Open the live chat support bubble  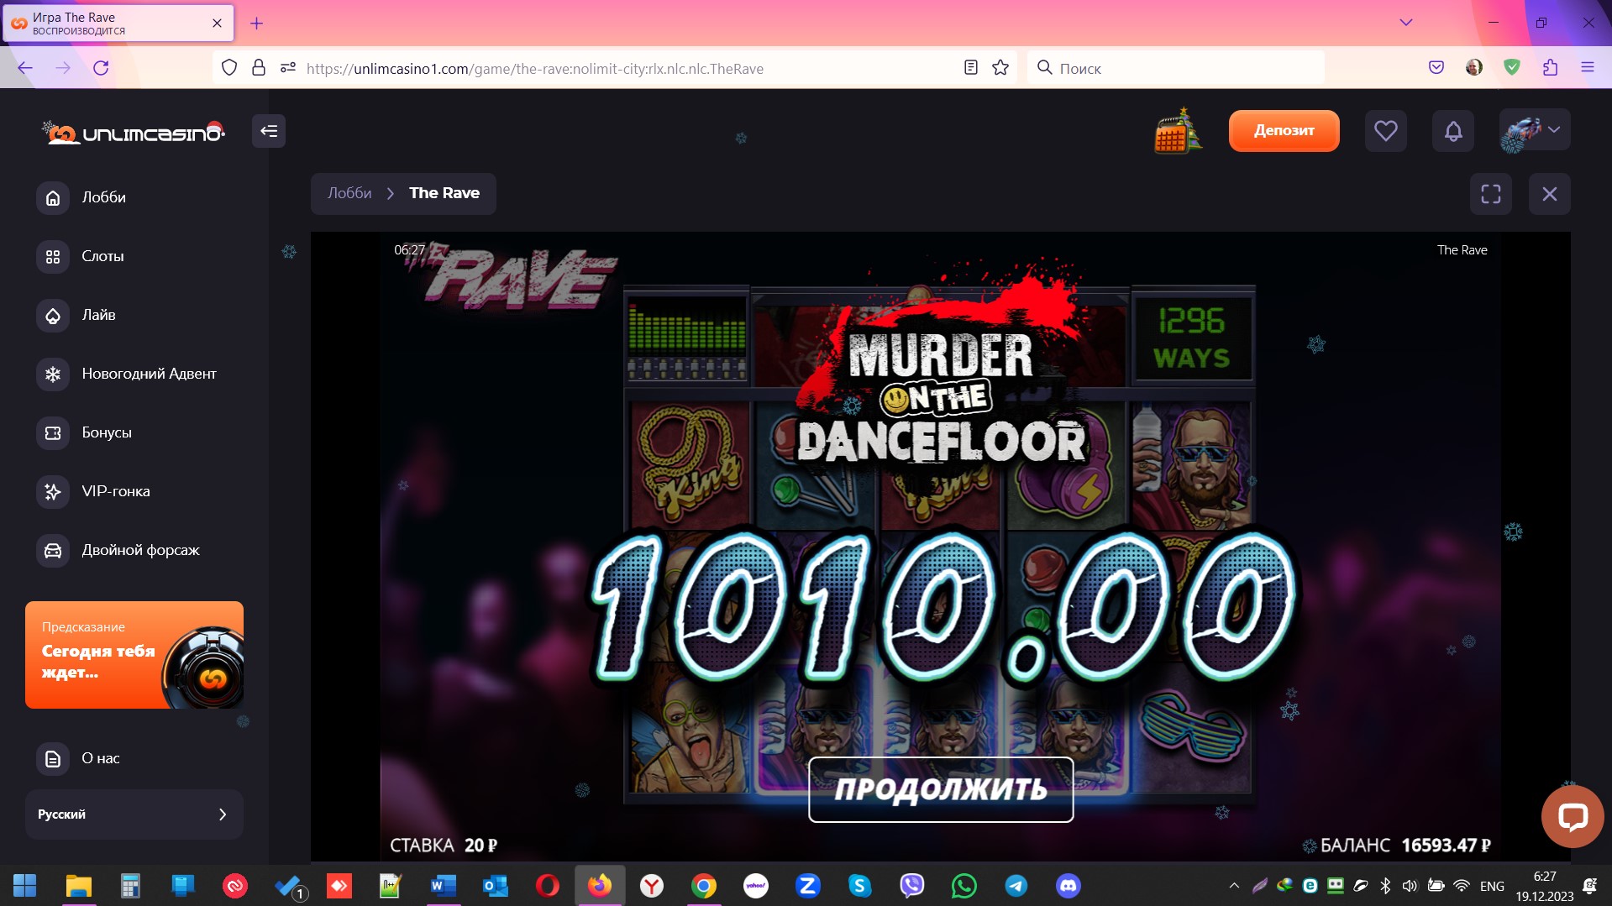coord(1572,816)
